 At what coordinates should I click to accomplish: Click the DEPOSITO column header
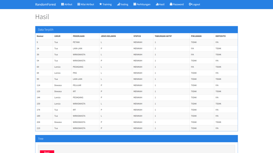point(220,36)
